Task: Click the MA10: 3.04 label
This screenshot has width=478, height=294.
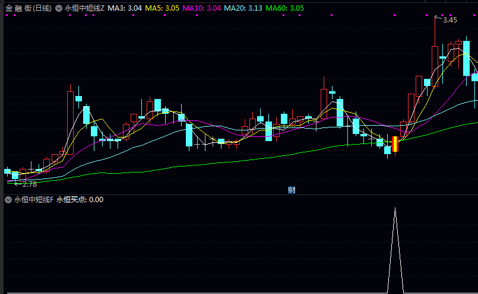Action: pos(201,8)
